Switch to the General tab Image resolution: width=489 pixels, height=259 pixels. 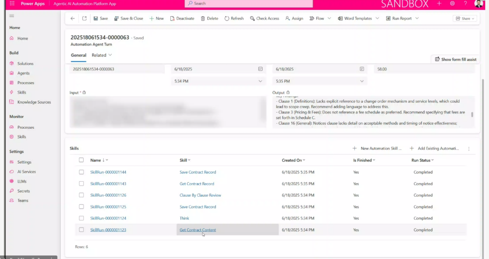click(78, 55)
